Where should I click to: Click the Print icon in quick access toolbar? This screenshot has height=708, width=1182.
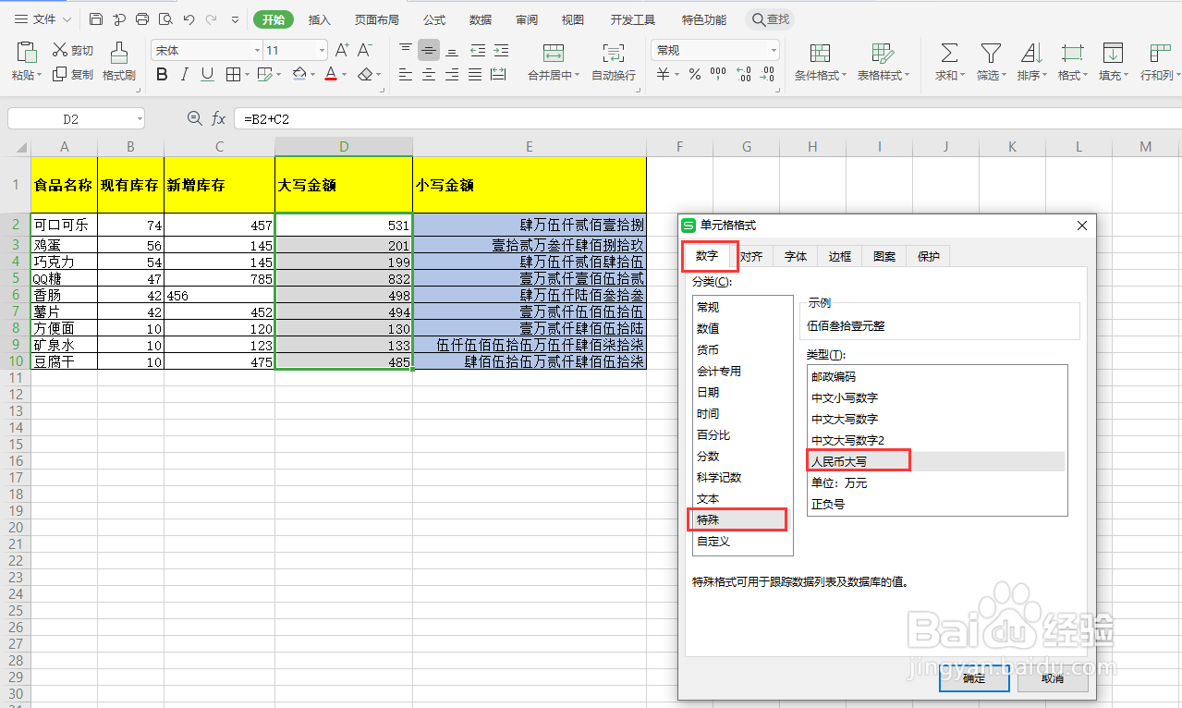click(x=142, y=18)
